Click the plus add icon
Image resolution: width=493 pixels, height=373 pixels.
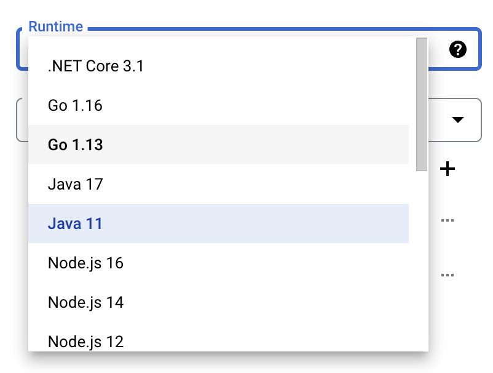coord(448,168)
